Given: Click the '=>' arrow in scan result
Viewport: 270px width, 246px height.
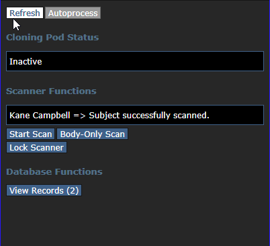Looking at the screenshot, I should [79, 116].
